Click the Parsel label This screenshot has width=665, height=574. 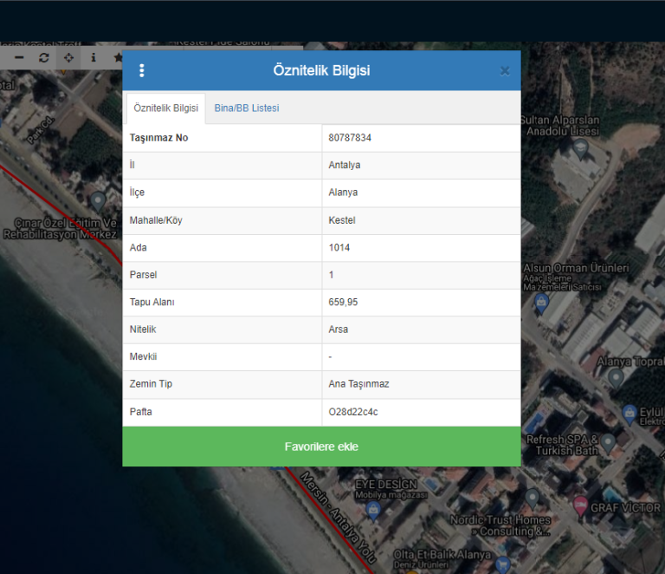click(x=143, y=275)
